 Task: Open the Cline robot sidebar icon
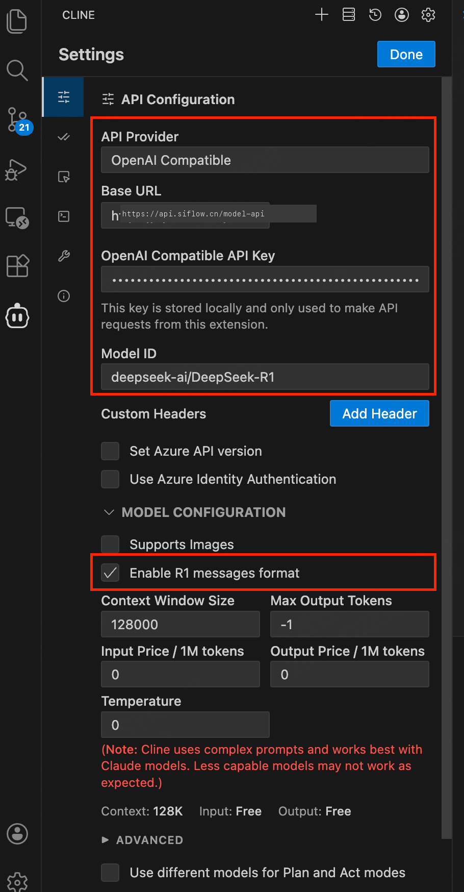click(17, 316)
